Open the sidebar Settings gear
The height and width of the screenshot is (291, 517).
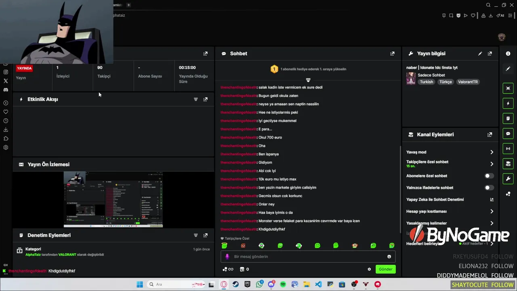6,148
